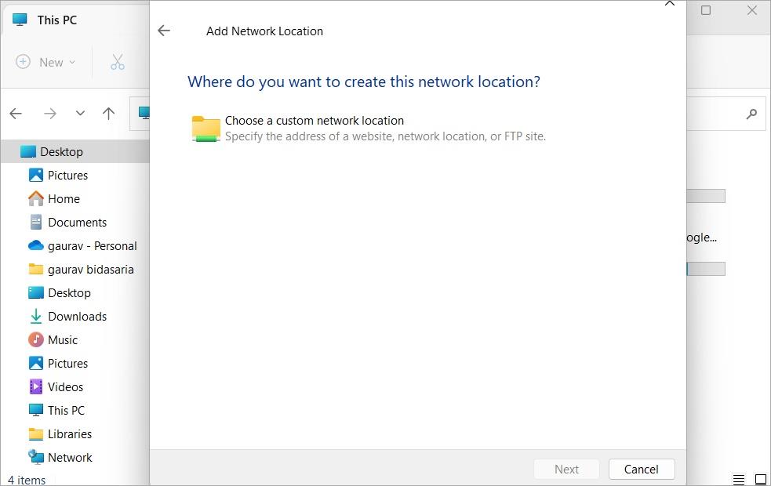Click the Videos icon in sidebar
The width and height of the screenshot is (771, 486).
pos(36,386)
